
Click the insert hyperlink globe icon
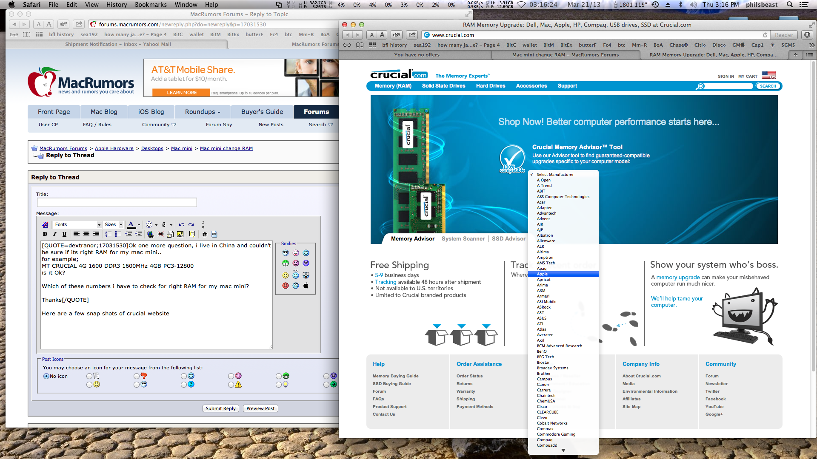150,234
